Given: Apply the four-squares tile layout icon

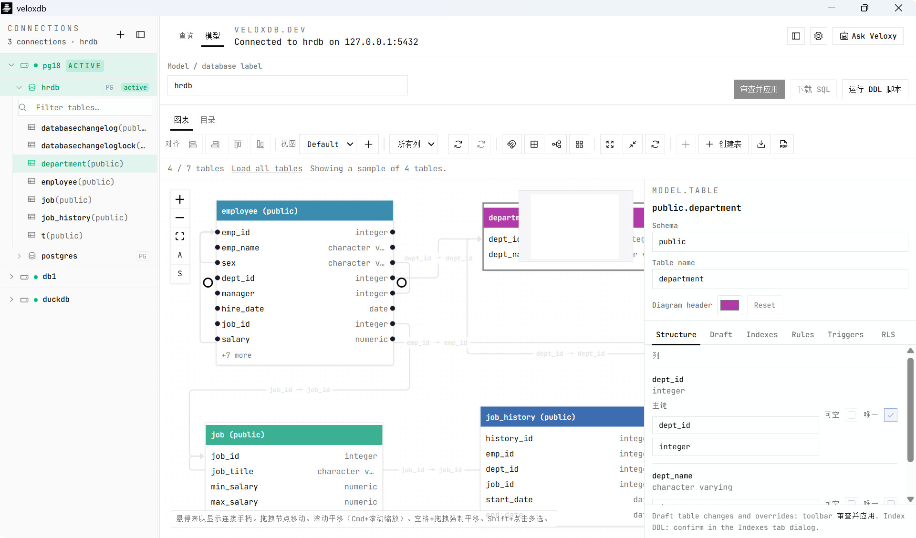Looking at the screenshot, I should coord(579,144).
